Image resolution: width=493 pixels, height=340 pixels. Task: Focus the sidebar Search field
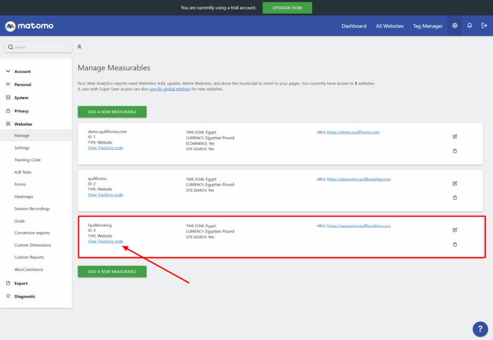coord(39,47)
